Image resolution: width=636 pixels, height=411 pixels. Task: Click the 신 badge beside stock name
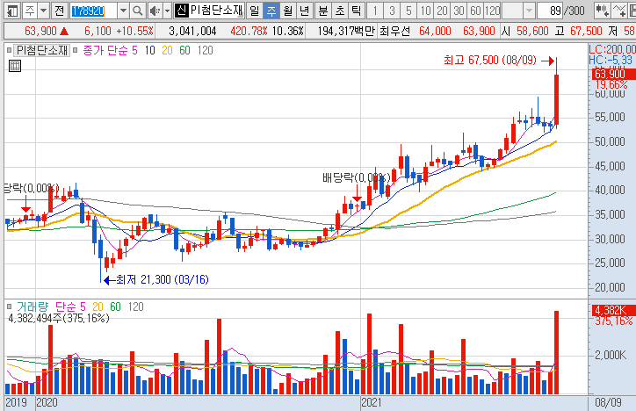pyautogui.click(x=181, y=11)
